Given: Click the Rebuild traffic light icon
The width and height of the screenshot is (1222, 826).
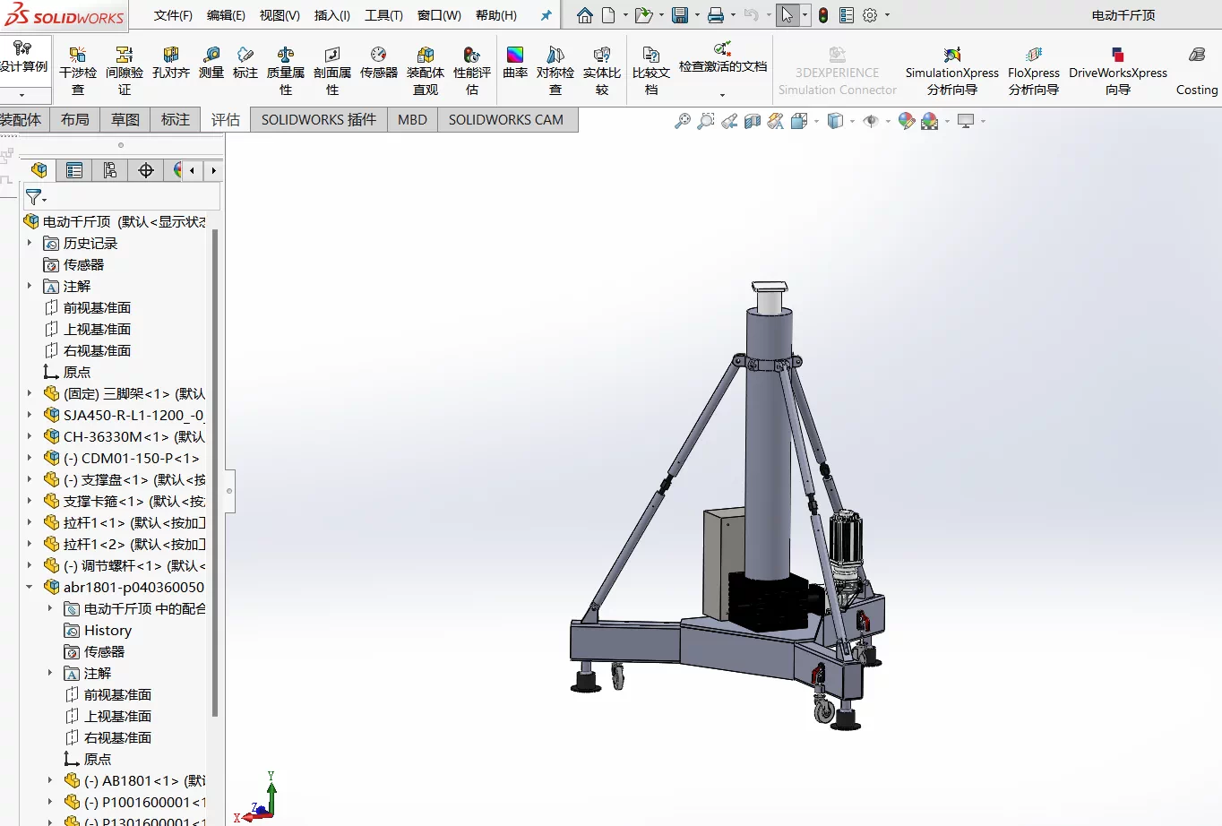Looking at the screenshot, I should pos(823,15).
